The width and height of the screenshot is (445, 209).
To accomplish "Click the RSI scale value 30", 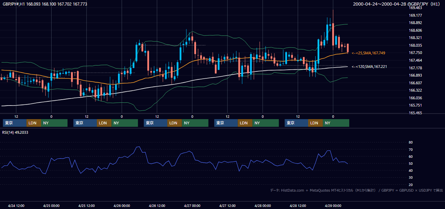I will 411,178.
